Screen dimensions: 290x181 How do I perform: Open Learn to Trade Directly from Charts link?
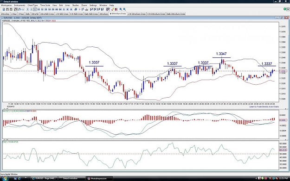coord(264,106)
